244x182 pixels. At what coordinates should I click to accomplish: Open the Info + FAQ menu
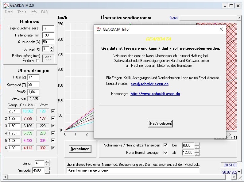tap(39, 12)
